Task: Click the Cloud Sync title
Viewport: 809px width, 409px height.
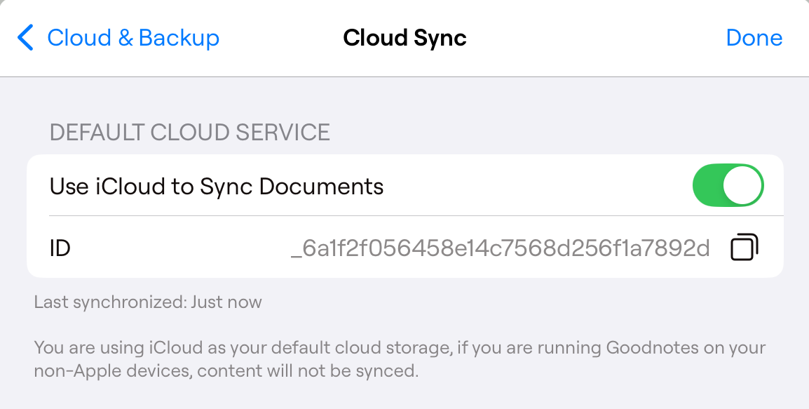Action: coord(404,38)
